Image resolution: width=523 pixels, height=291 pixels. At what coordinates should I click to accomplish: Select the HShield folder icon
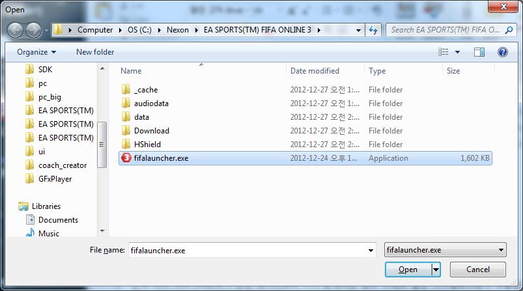coord(126,144)
